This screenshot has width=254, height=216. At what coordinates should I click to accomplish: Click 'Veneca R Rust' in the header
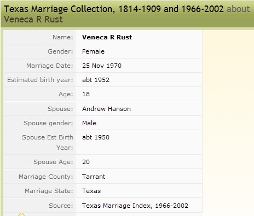[x=33, y=19]
